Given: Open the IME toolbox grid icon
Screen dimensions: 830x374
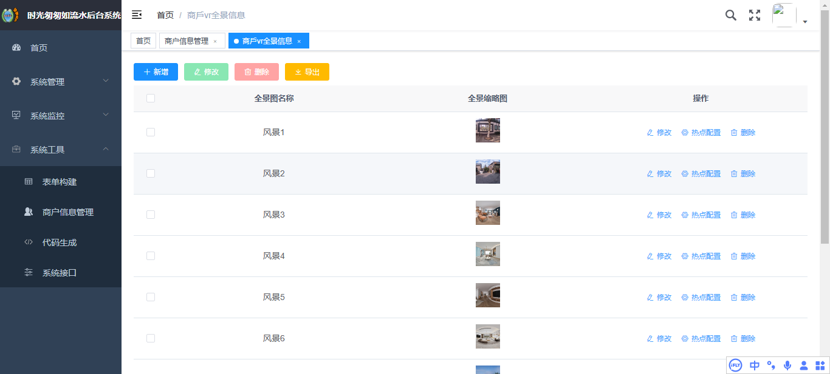Looking at the screenshot, I should 820,365.
